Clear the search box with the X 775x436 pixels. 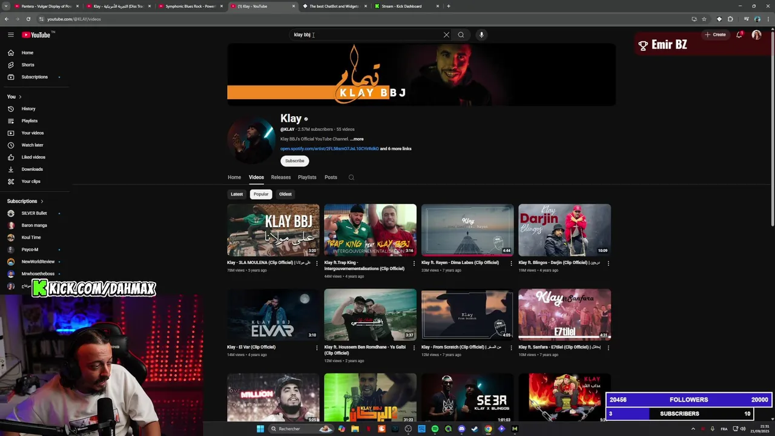[446, 35]
